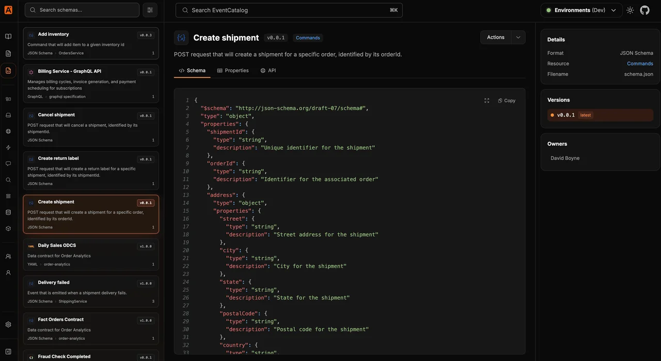This screenshot has height=361, width=661.
Task: Select the Create return label schema card
Action: [91, 171]
